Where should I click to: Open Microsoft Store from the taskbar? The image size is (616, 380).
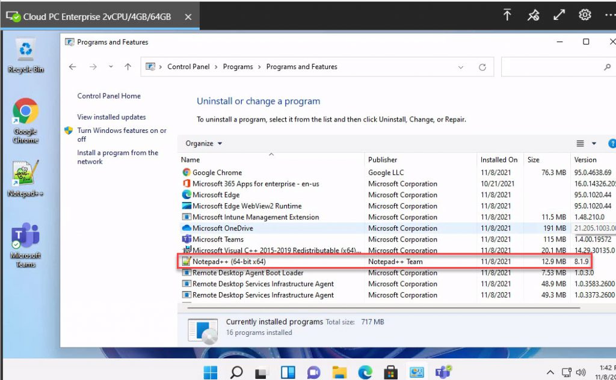tap(391, 372)
